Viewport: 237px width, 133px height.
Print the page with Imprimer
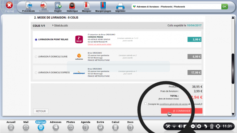[120, 6]
